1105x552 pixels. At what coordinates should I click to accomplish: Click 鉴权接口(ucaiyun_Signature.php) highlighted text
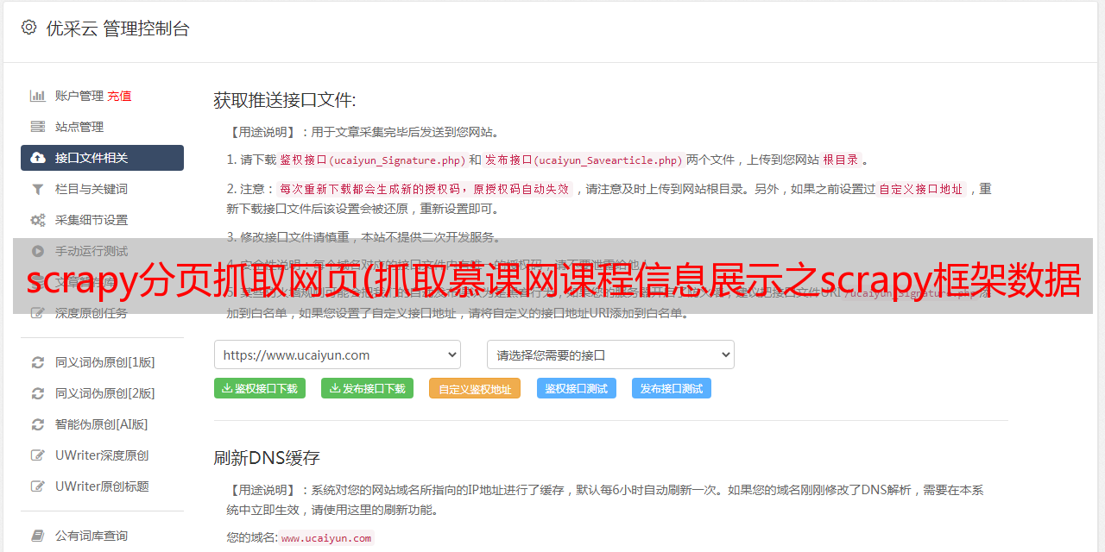[372, 160]
